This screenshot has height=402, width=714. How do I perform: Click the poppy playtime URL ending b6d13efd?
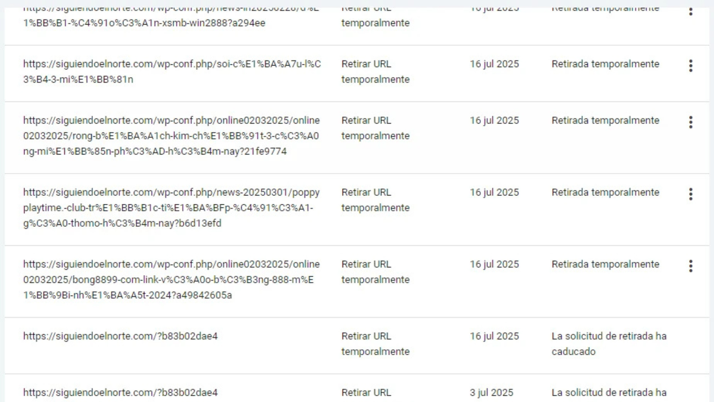(x=172, y=208)
